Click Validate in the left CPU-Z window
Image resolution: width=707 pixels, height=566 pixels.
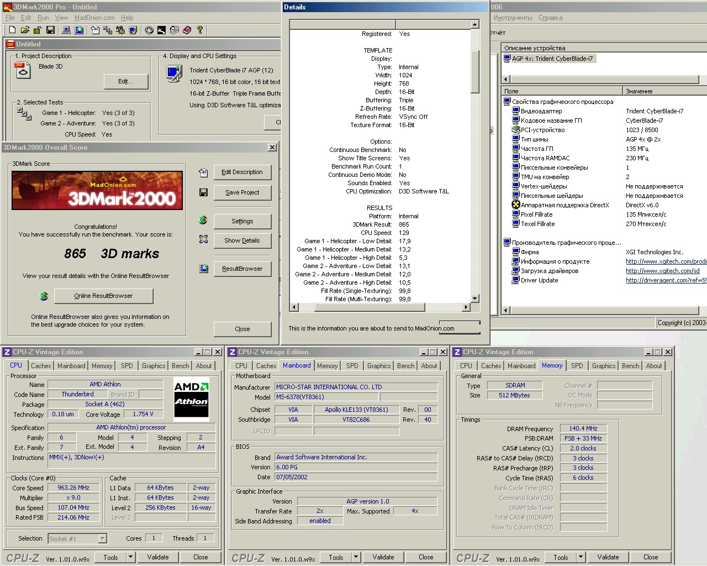coord(158,557)
